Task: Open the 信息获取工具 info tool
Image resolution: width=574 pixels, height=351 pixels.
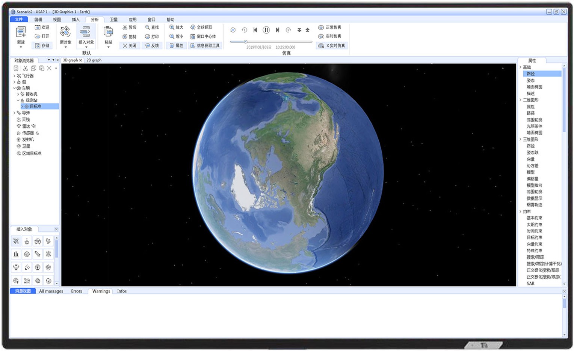Action: [x=204, y=46]
